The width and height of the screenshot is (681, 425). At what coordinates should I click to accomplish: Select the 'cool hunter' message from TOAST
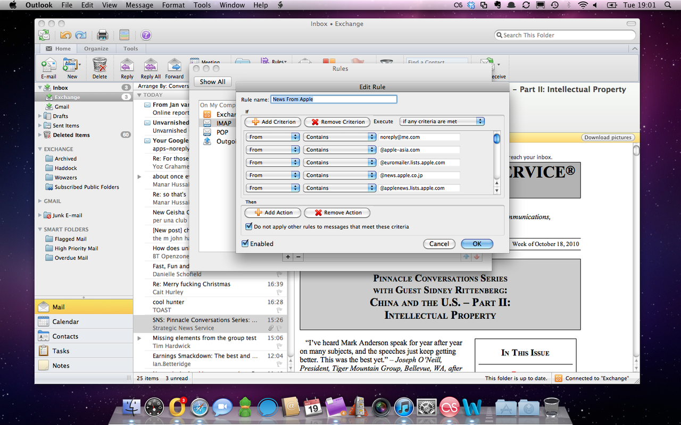[x=210, y=306]
